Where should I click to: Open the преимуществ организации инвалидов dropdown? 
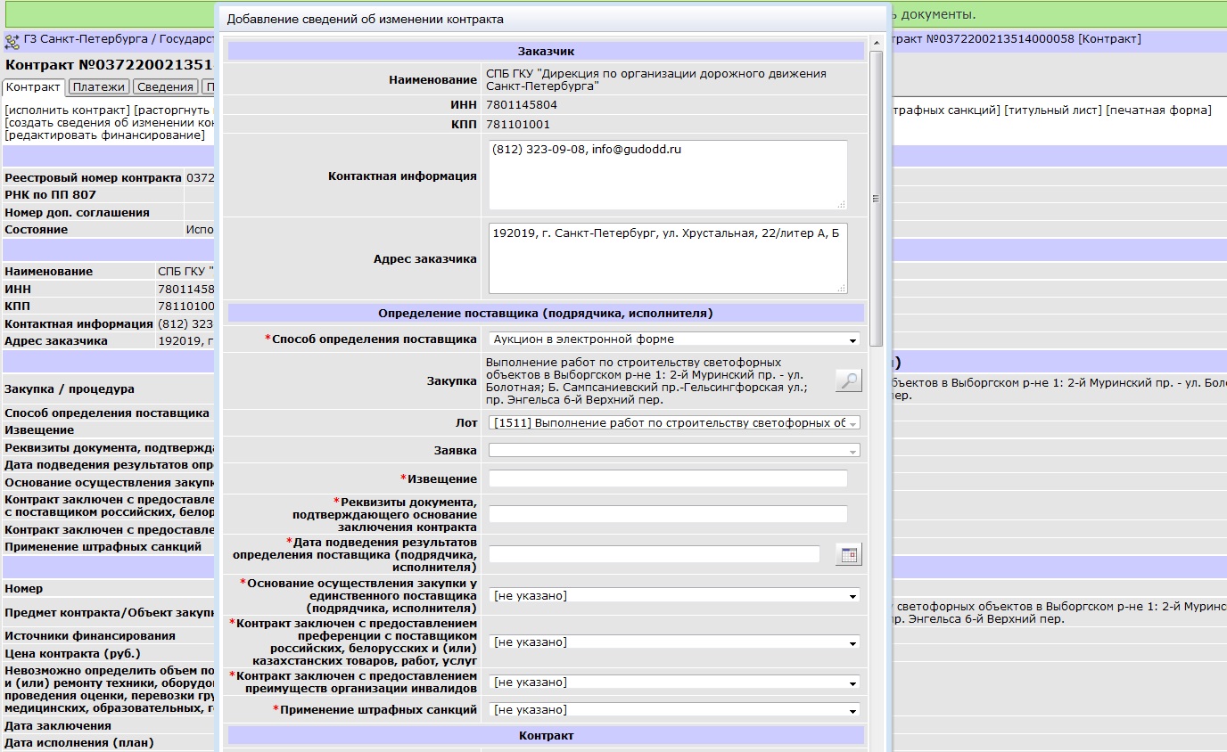(x=674, y=683)
